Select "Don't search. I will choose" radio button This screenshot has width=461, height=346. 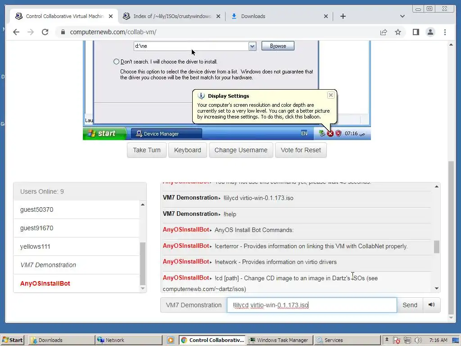117,61
